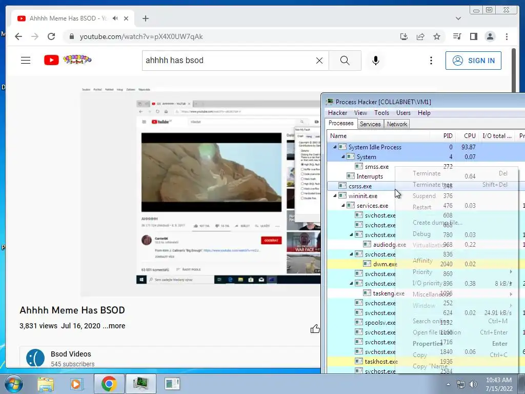The height and width of the screenshot is (394, 525).
Task: Like the video with thumbs up
Action: point(315,329)
